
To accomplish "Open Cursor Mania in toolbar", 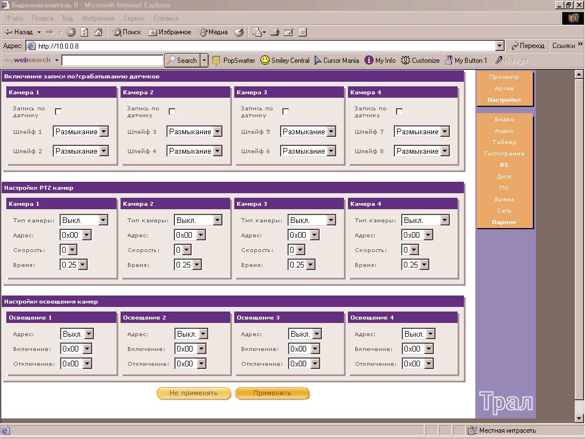I will pyautogui.click(x=336, y=60).
